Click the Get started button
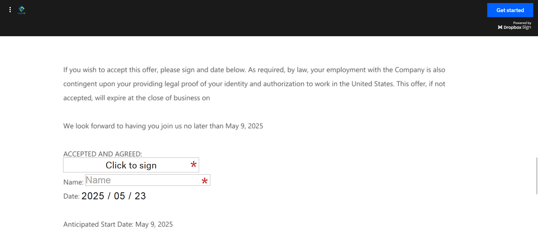Image resolution: width=538 pixels, height=249 pixels. (510, 10)
